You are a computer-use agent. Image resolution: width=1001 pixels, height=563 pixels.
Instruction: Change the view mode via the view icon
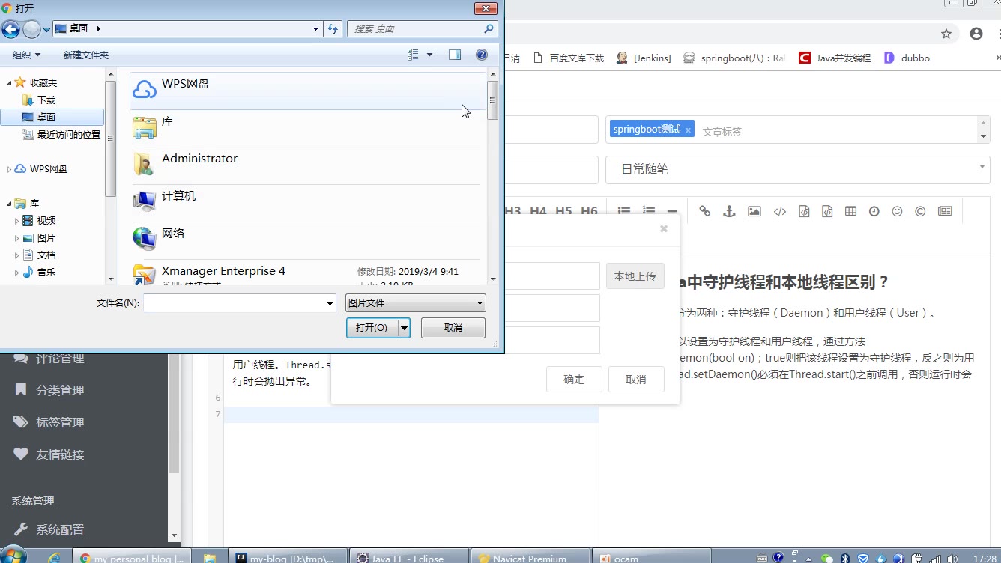413,55
